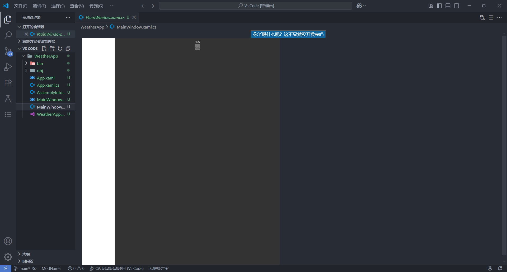Open the 查看(V) menu
This screenshot has width=507, height=272.
77,6
